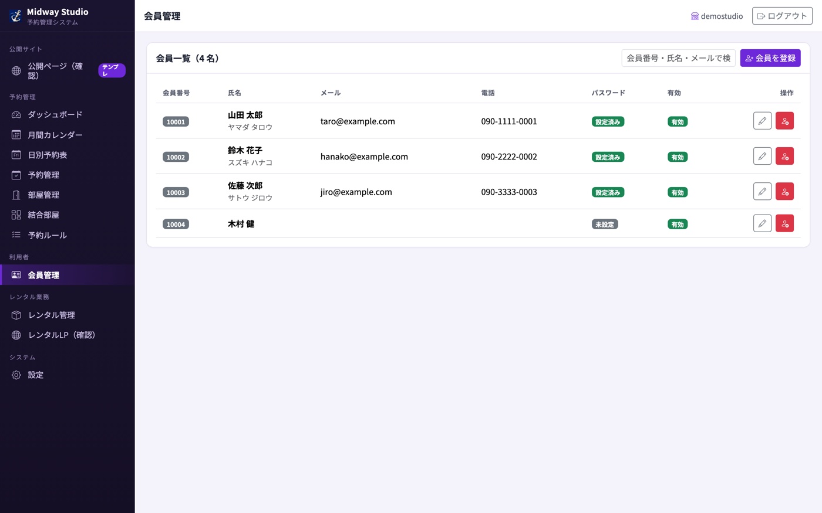Click the 未設定 password badge
This screenshot has height=513, width=822.
pyautogui.click(x=605, y=225)
